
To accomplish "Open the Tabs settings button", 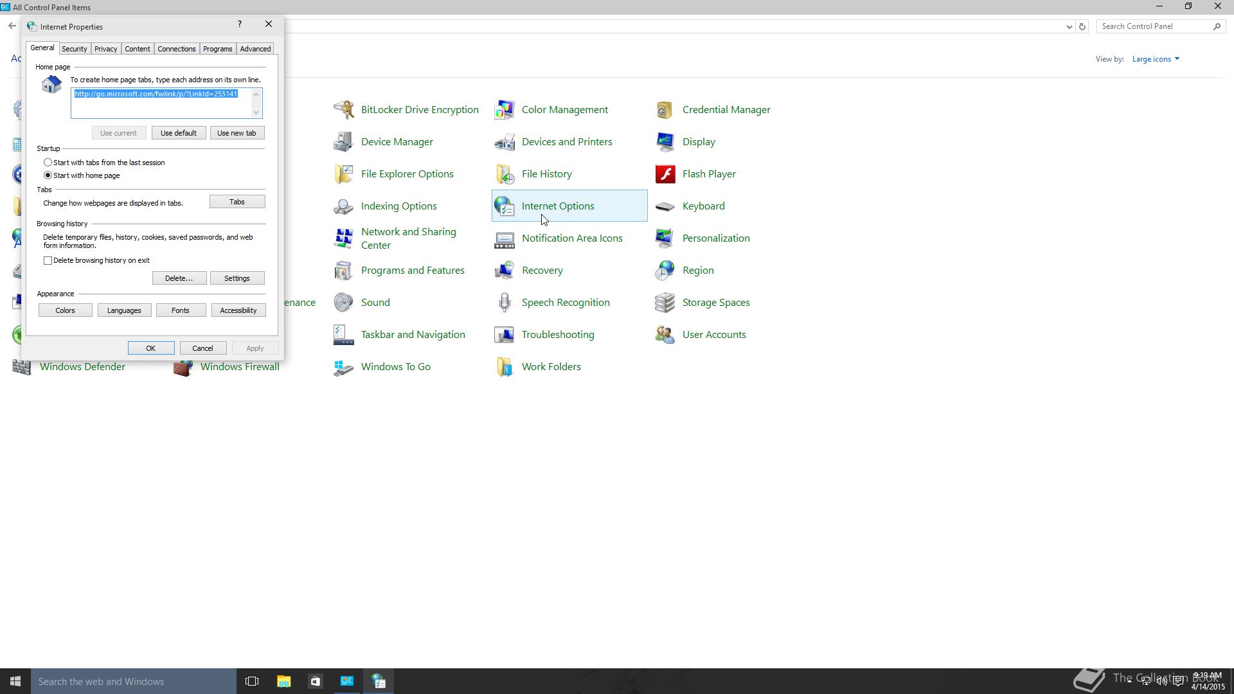I will coord(237,202).
